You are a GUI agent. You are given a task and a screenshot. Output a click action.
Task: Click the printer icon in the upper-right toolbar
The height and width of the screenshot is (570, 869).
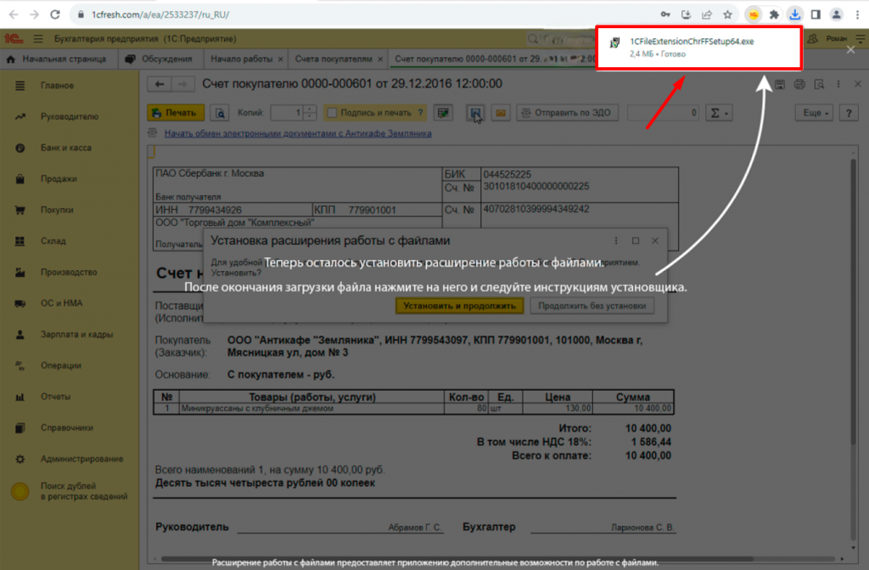click(799, 84)
